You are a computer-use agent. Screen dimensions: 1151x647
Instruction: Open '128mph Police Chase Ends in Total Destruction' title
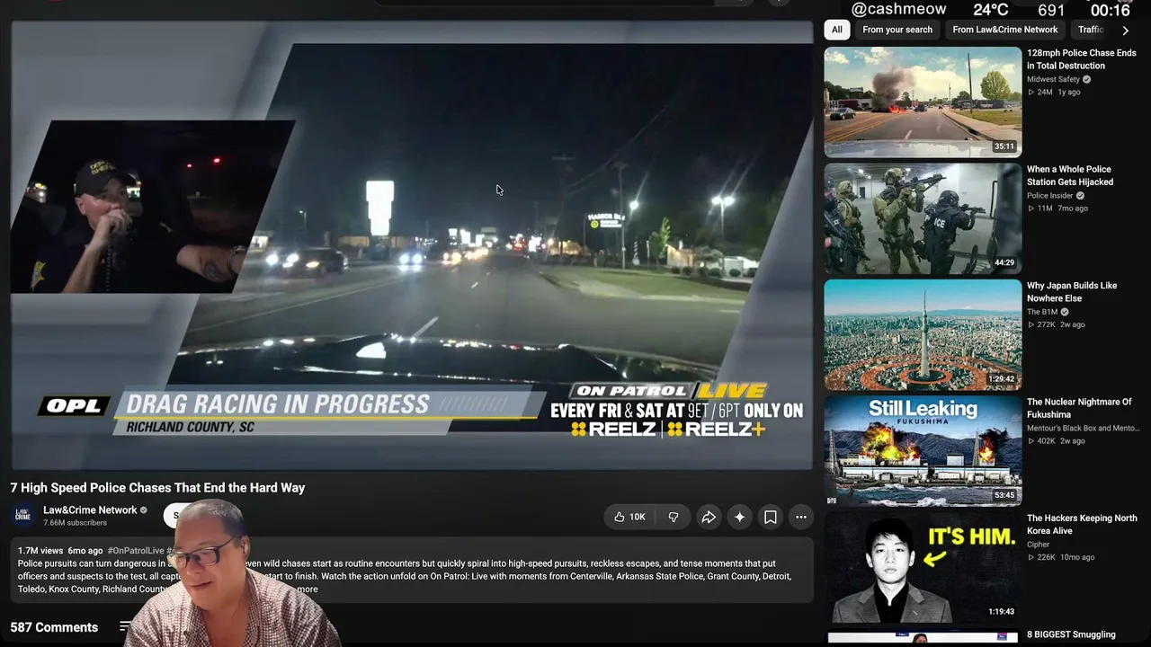[1082, 59]
